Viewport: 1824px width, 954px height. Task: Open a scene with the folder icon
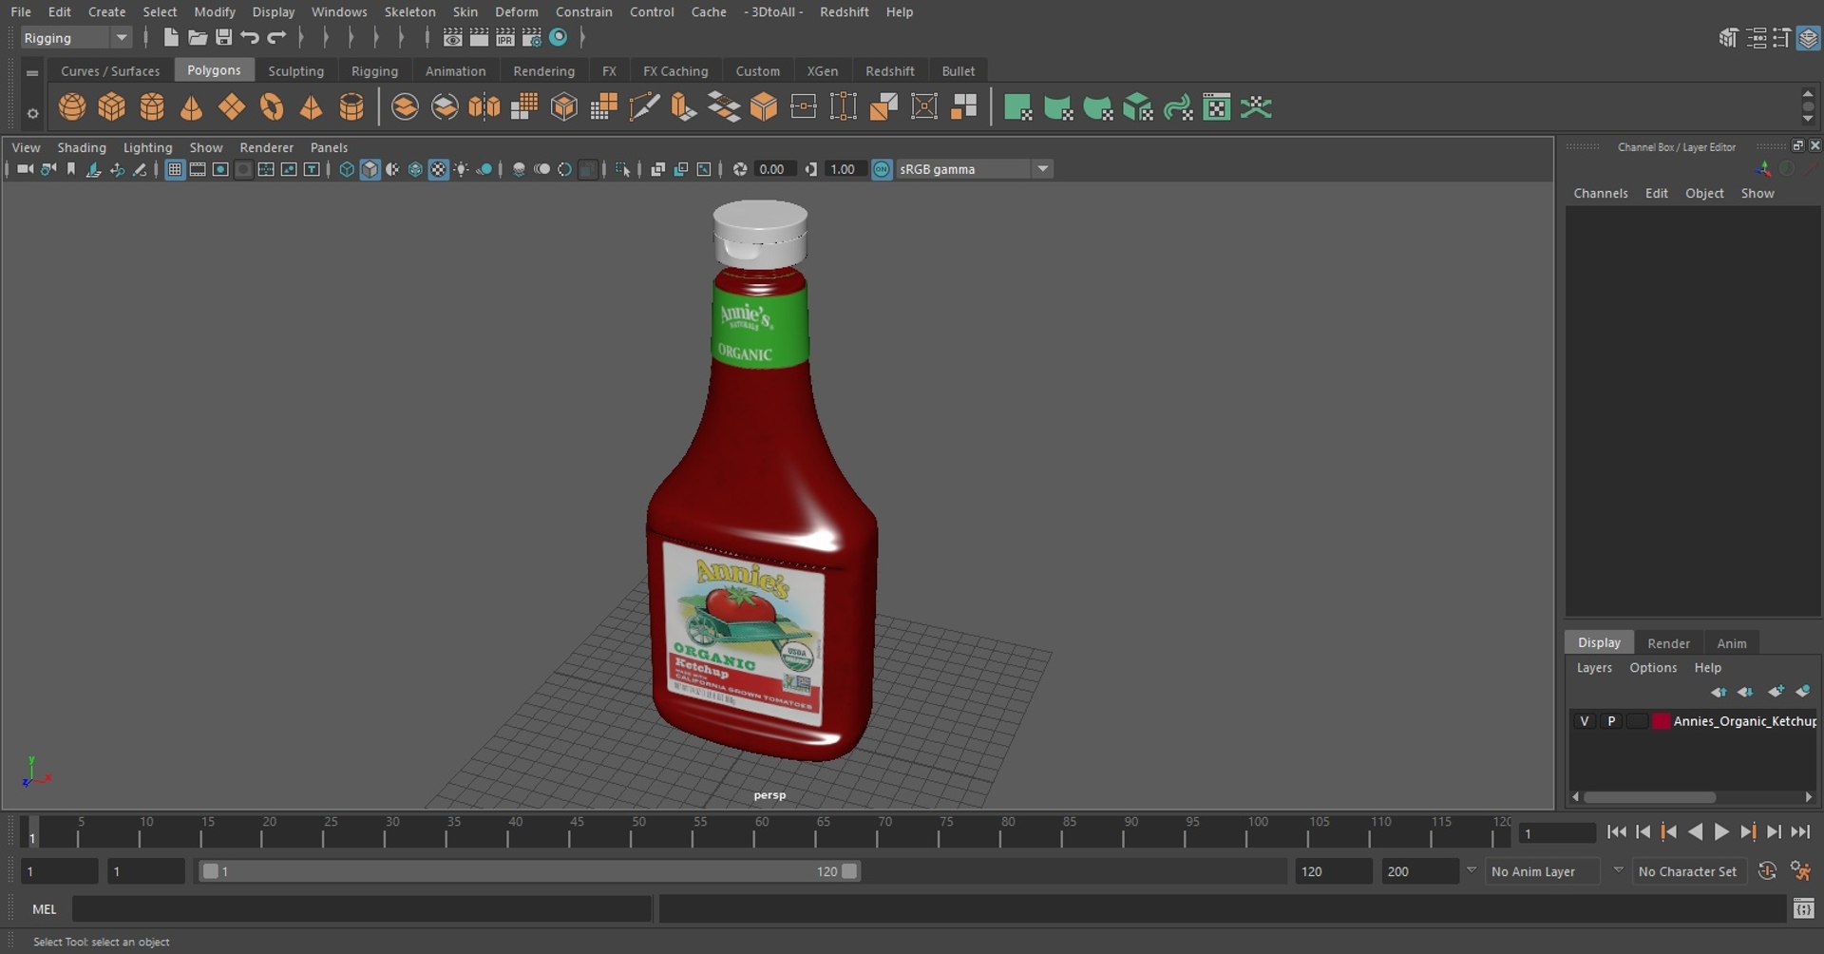point(197,37)
